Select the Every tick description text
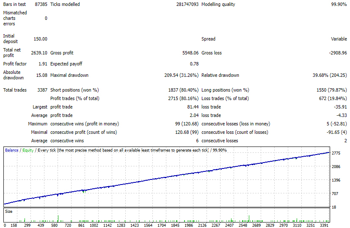The height and width of the screenshot is (228, 350). [x=123, y=150]
